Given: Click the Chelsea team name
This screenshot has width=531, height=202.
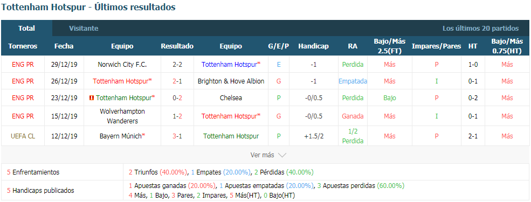Looking at the screenshot, I should point(231,98).
